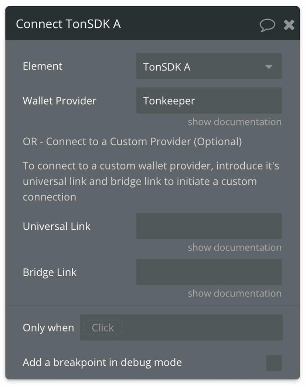Click the 'Wallet Provider' field label
306x387 pixels.
(x=59, y=101)
